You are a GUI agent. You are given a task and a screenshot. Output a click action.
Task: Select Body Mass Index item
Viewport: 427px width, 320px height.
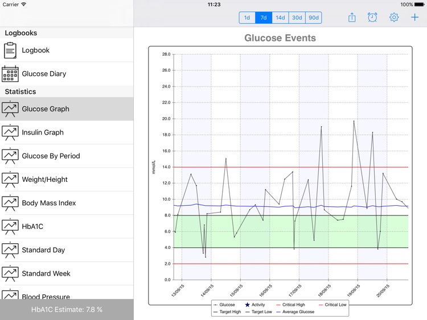48,203
